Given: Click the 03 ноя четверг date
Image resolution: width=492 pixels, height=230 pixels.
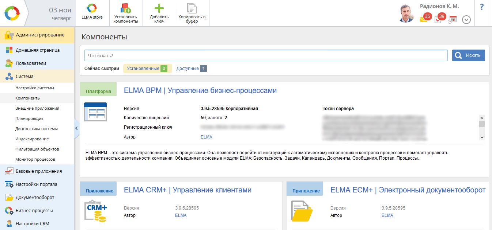Looking at the screenshot, I should 60,13.
